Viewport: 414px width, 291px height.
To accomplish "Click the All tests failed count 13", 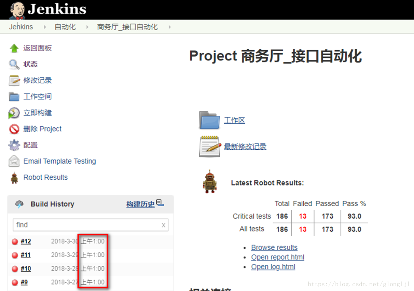I will 303,229.
